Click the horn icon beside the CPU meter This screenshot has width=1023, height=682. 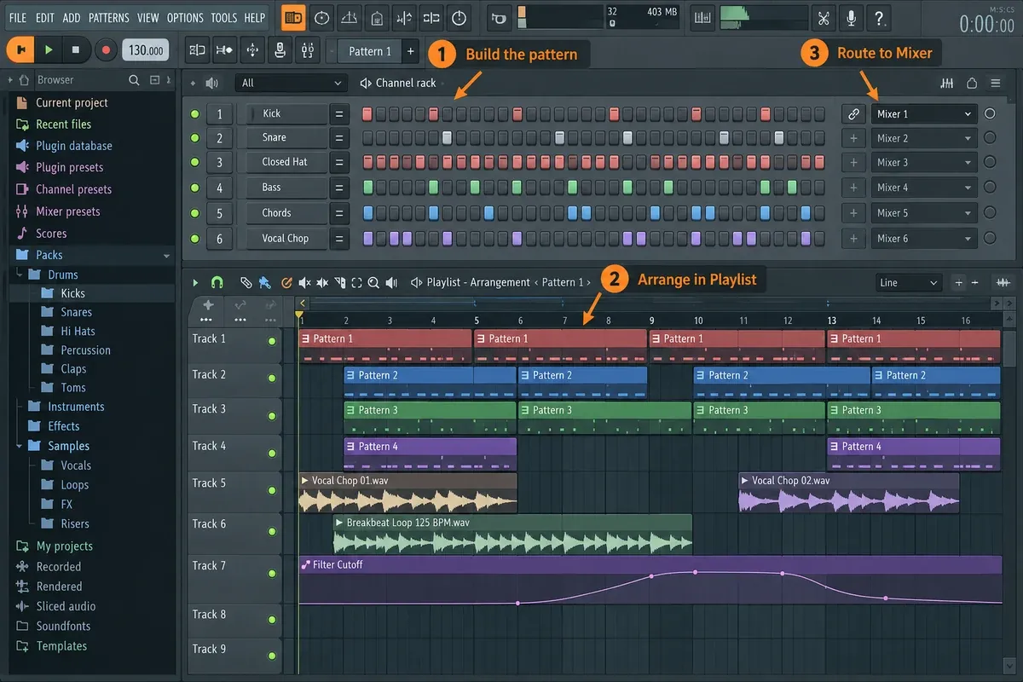click(x=500, y=17)
